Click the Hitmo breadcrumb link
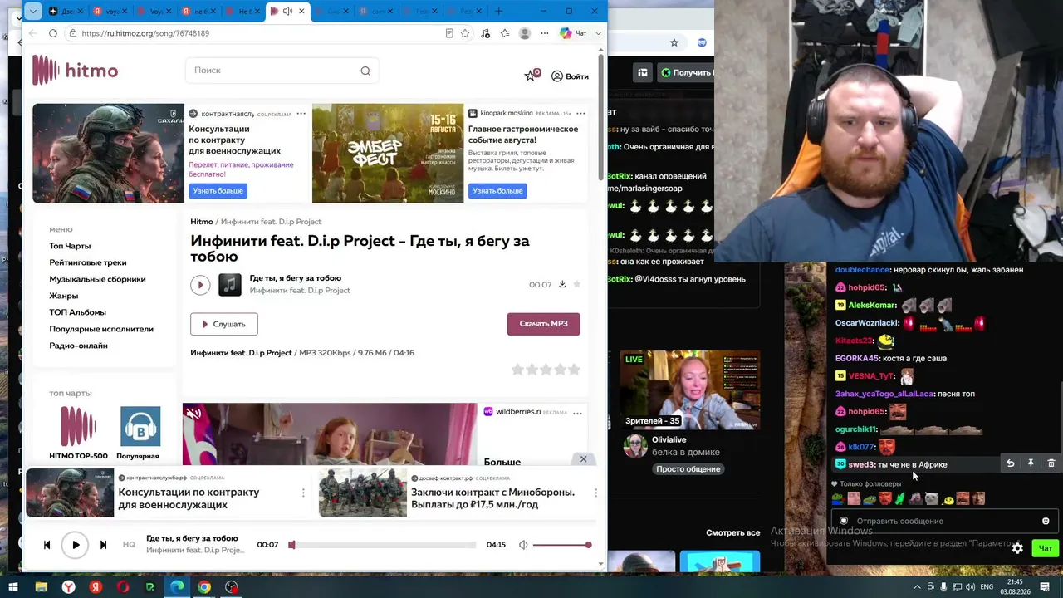The width and height of the screenshot is (1063, 598). (x=202, y=222)
